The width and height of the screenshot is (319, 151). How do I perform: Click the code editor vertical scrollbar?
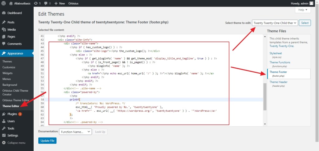pos(265,97)
